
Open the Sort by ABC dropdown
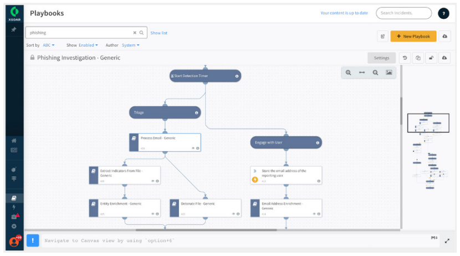(x=48, y=45)
